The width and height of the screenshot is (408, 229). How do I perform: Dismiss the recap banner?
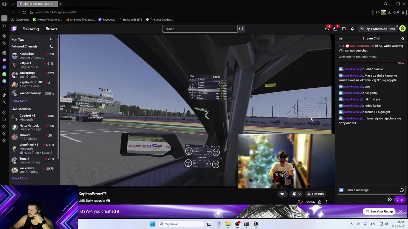(401, 212)
